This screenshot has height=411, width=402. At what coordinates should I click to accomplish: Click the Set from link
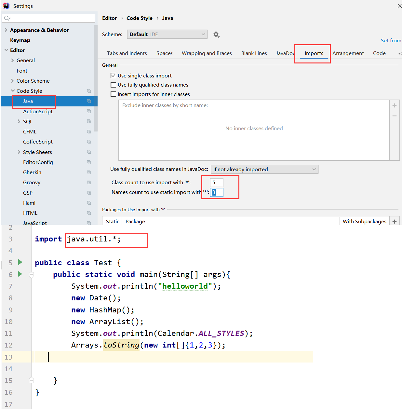(x=391, y=41)
